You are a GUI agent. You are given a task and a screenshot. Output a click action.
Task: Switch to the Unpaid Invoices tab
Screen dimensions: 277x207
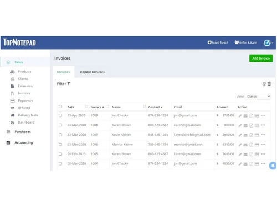(x=92, y=72)
